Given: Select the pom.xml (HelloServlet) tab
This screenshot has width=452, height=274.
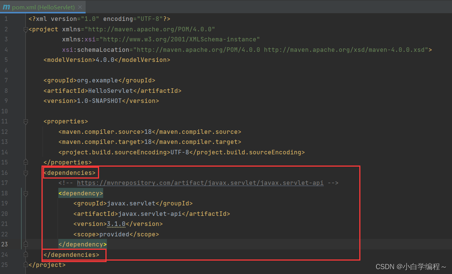Looking at the screenshot, I should coord(41,7).
